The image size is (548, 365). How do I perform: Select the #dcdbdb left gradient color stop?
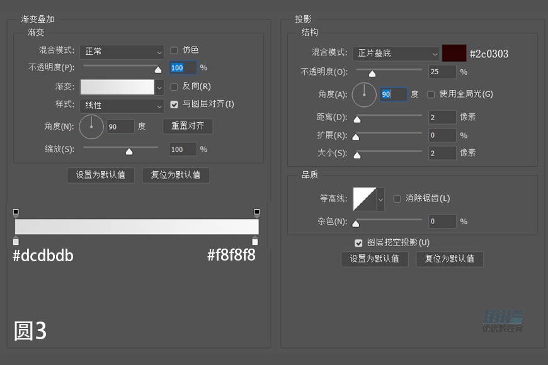point(16,241)
